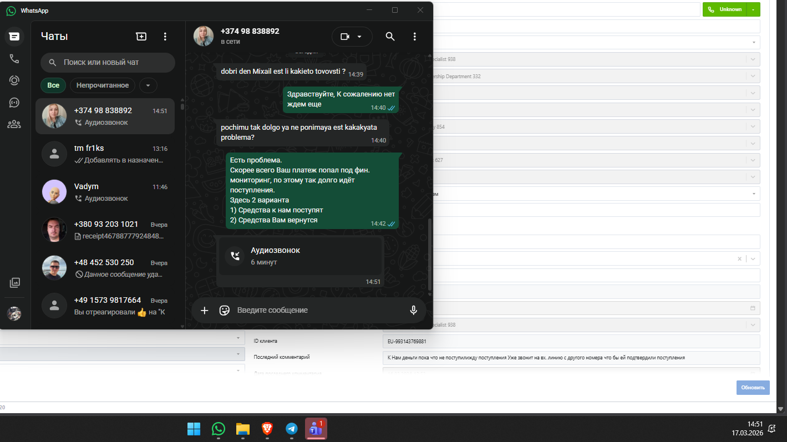
Task: Open the attach plus icon in message bar
Action: (205, 310)
